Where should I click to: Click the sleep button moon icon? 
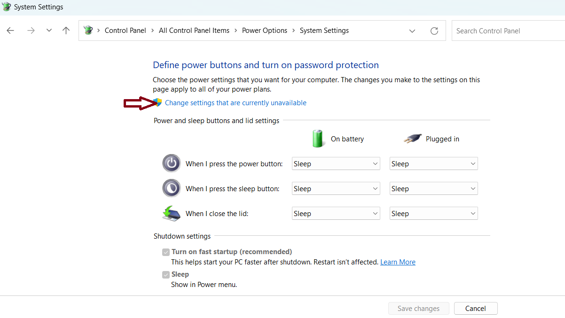coord(171,188)
